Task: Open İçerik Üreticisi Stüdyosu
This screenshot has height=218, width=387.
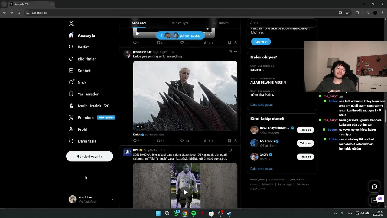Action: tap(90, 106)
